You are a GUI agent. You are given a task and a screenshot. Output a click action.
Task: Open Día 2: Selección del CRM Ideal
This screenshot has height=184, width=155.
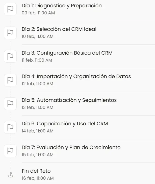coord(59,29)
